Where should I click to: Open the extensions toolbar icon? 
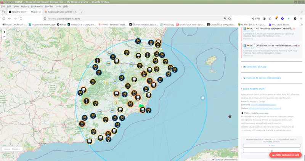point(270,19)
